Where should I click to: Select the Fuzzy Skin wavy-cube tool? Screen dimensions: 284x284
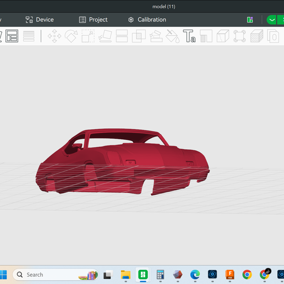click(x=256, y=36)
